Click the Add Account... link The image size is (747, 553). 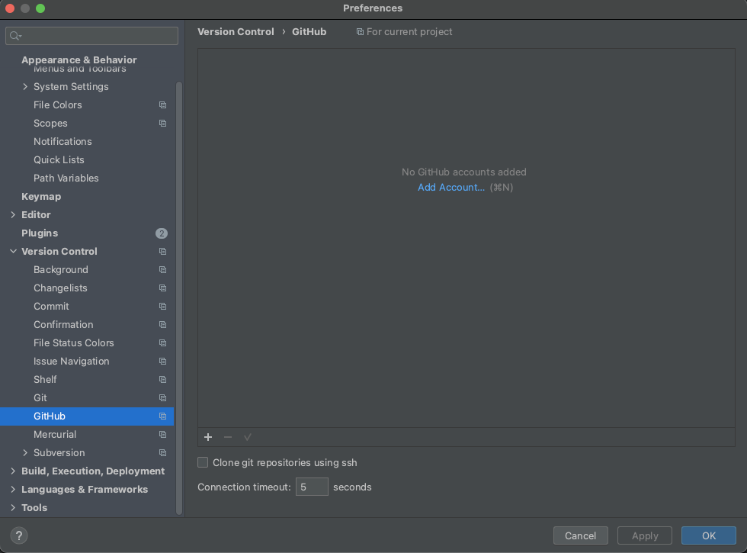coord(451,188)
